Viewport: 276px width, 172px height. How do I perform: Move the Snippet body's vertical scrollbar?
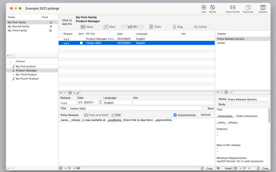(269, 115)
